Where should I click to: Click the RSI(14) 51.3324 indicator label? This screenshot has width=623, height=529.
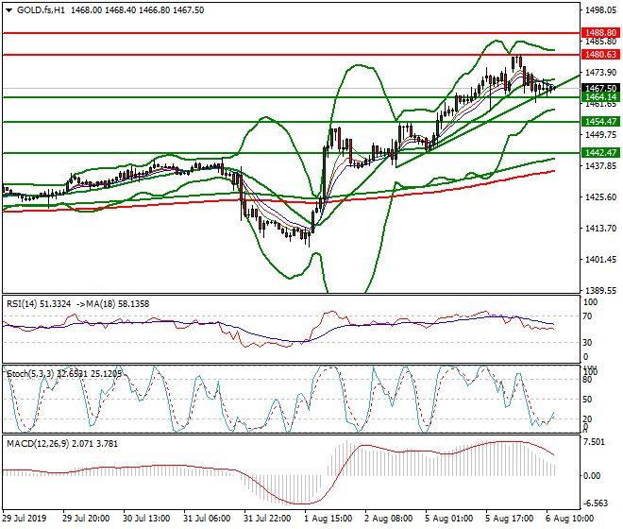point(39,304)
